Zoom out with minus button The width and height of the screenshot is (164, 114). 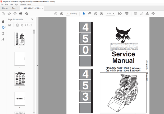[95, 14]
